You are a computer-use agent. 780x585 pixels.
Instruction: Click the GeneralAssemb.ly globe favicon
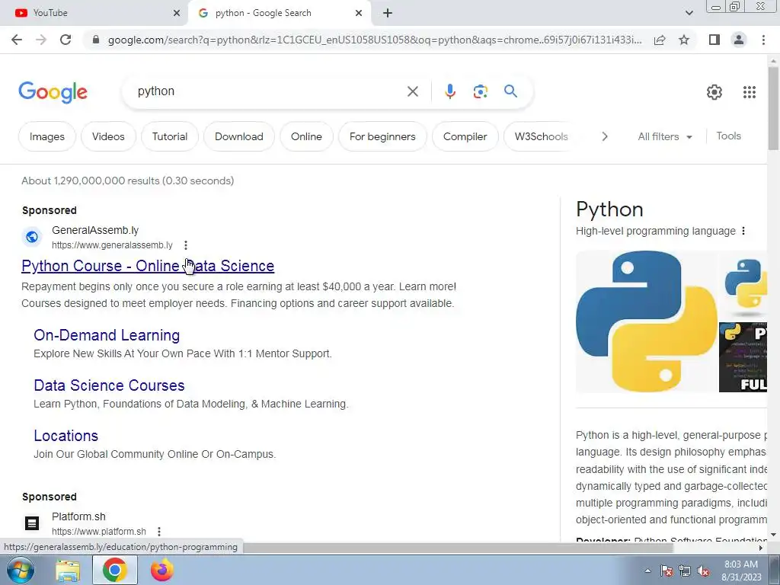32,237
